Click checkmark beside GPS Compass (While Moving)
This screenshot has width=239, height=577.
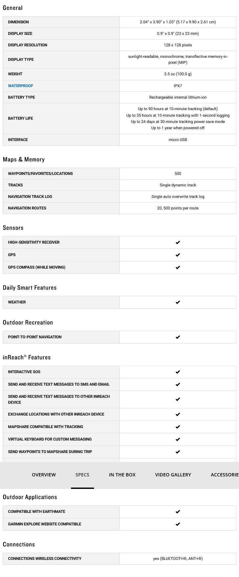pyautogui.click(x=178, y=267)
